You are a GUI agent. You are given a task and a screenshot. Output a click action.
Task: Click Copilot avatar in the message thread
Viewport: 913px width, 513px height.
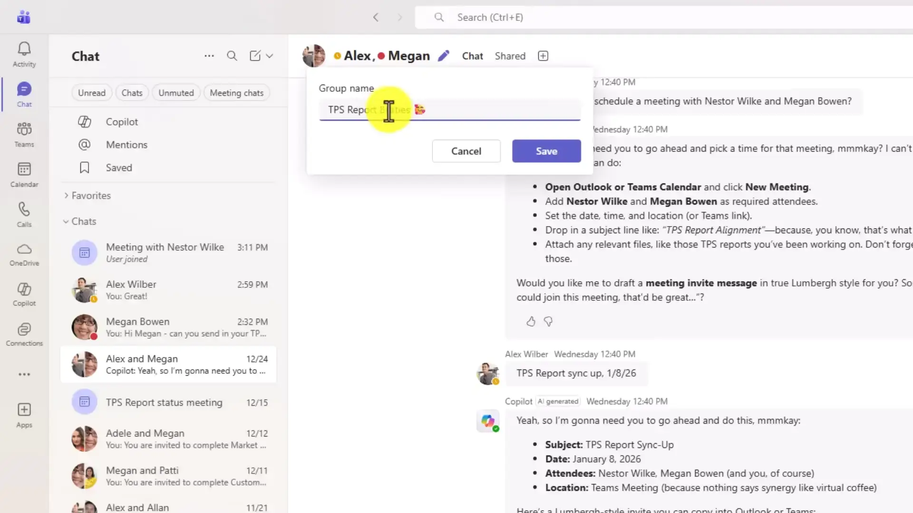click(488, 421)
